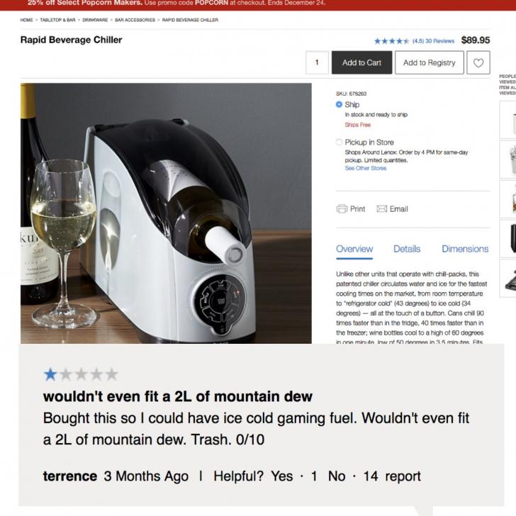
Task: Vote No on terrence's review
Action: coord(337,476)
